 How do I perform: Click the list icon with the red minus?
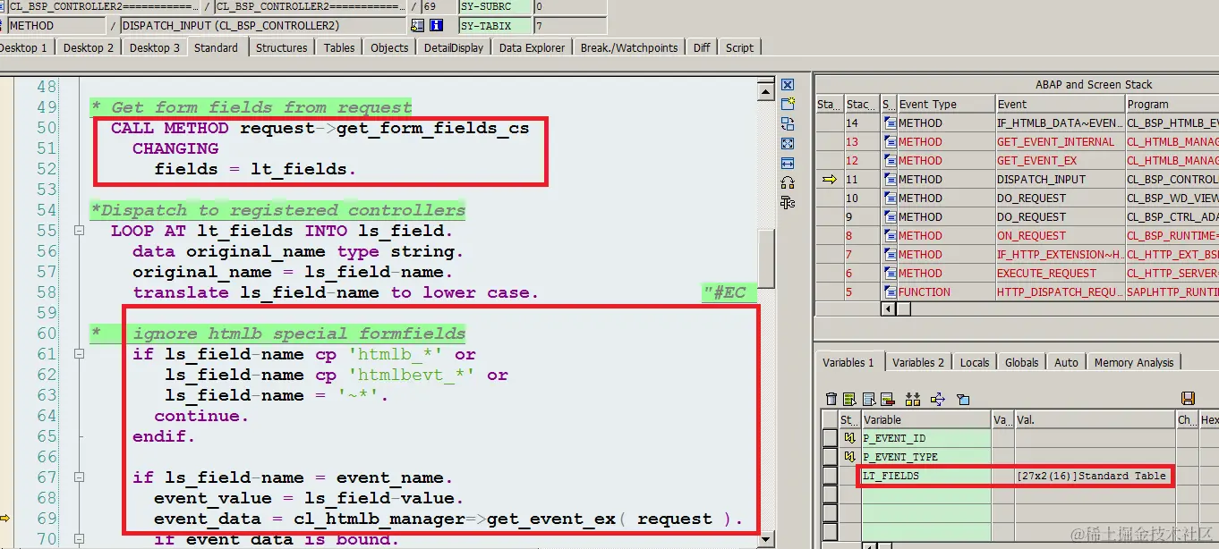tap(887, 399)
